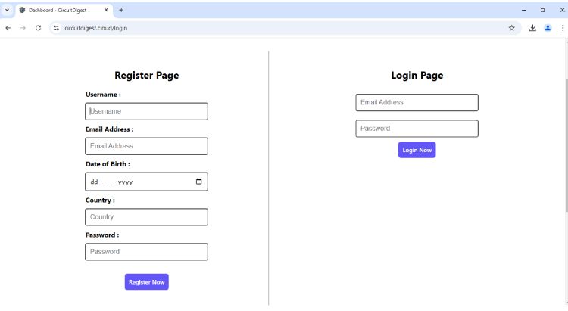Open the calendar picker in Date of Birth
This screenshot has width=568, height=311.
click(x=199, y=182)
